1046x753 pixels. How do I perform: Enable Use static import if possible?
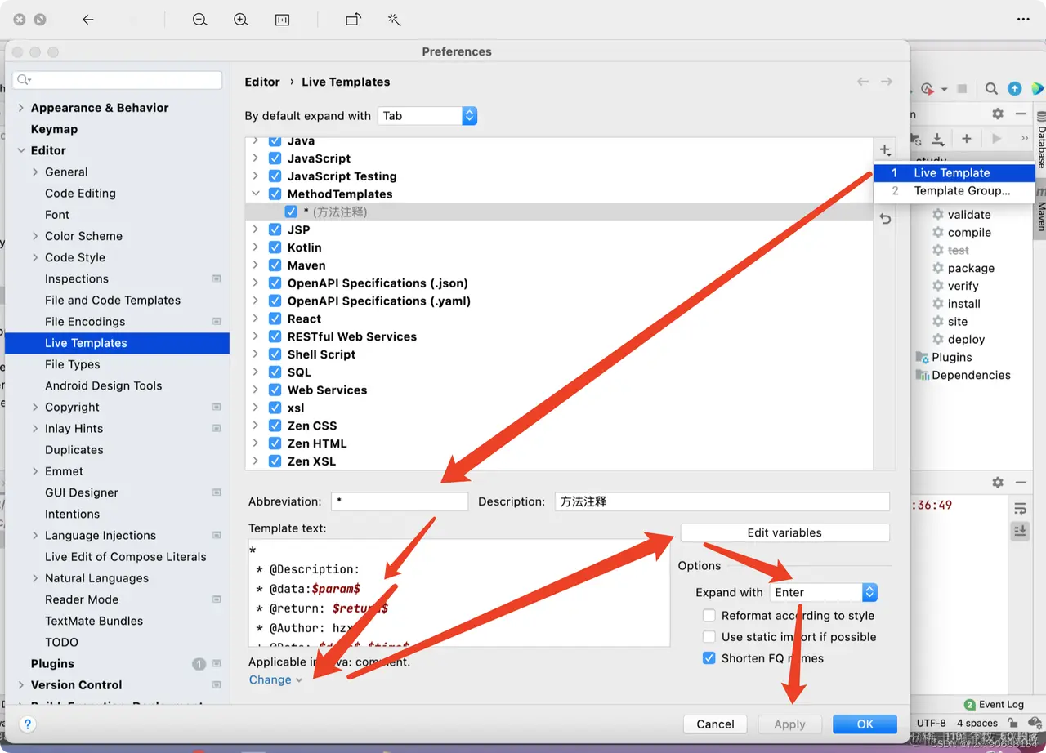709,637
